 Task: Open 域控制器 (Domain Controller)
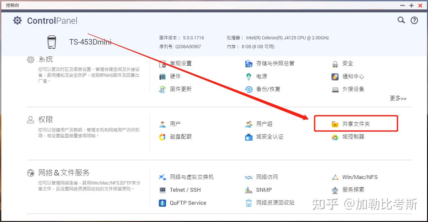[x=353, y=137]
